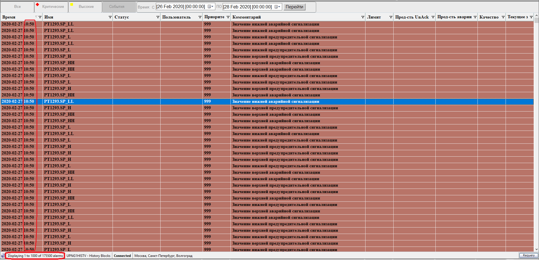Open the filter for Имя column
Screen dimensions: 539x260
[110, 17]
